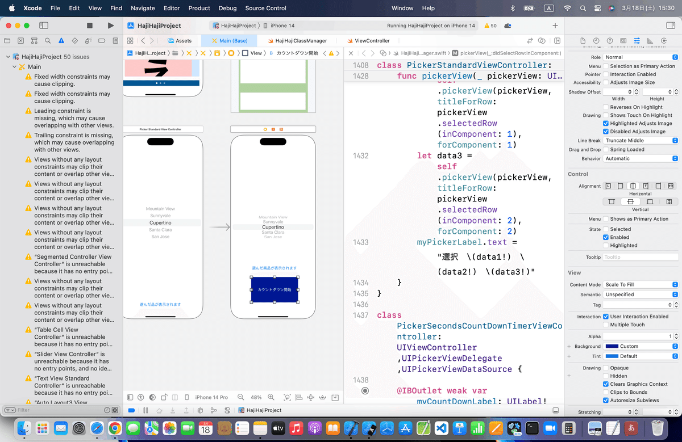Toggle the document outline button on the canvas bar

coord(130,397)
